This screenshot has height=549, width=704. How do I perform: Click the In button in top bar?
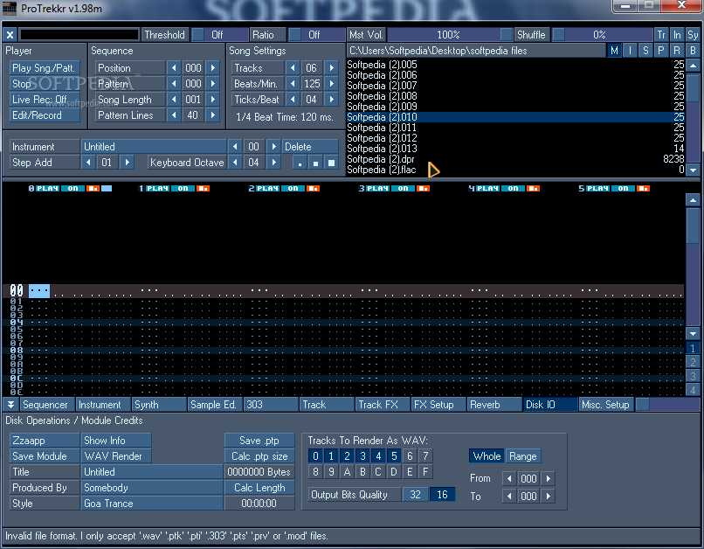pyautogui.click(x=677, y=35)
